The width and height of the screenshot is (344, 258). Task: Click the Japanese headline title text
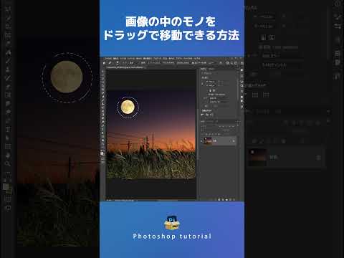point(171,29)
